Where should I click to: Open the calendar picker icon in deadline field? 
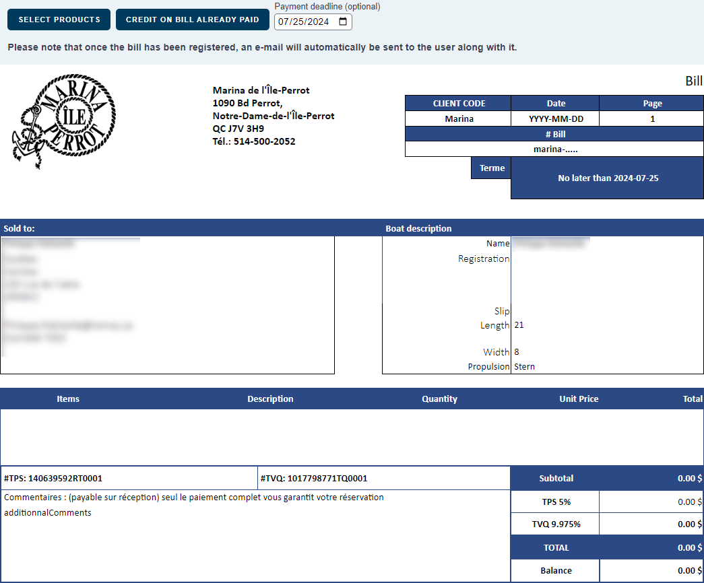point(343,22)
